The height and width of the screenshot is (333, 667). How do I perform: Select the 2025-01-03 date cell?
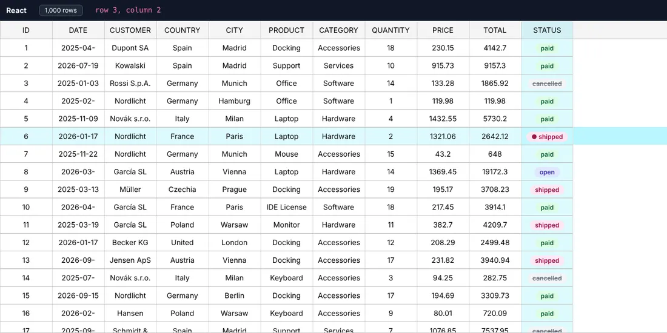coord(78,84)
